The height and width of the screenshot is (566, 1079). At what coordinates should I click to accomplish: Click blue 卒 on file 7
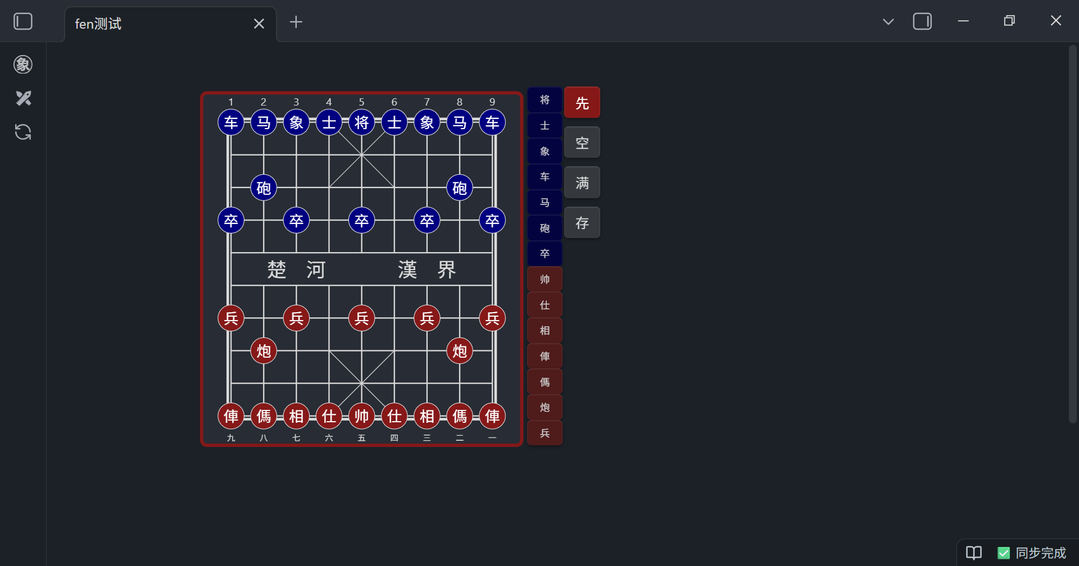pyautogui.click(x=427, y=221)
